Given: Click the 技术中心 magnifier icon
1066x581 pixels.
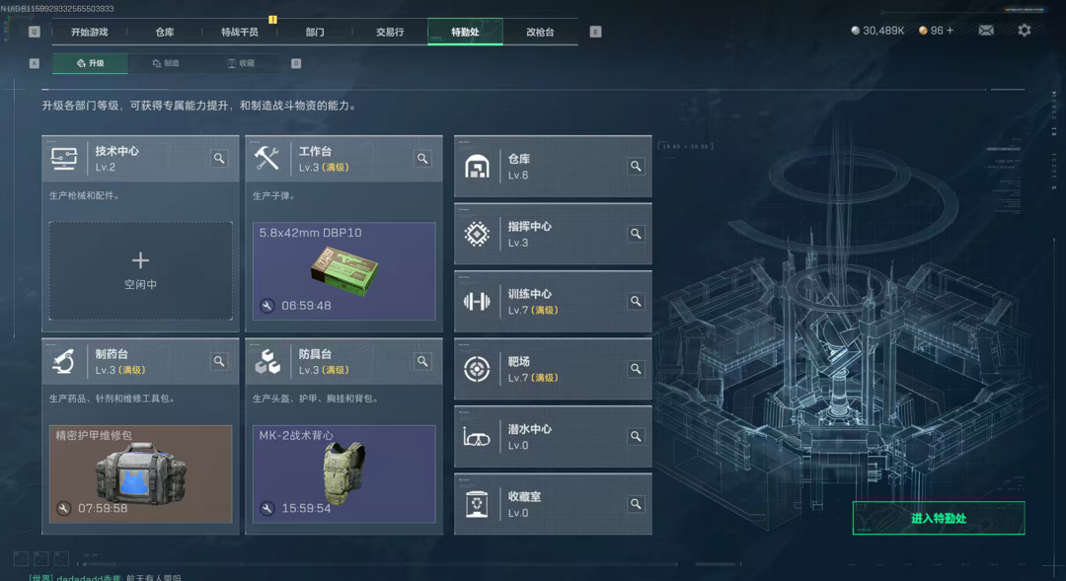Looking at the screenshot, I should point(219,159).
